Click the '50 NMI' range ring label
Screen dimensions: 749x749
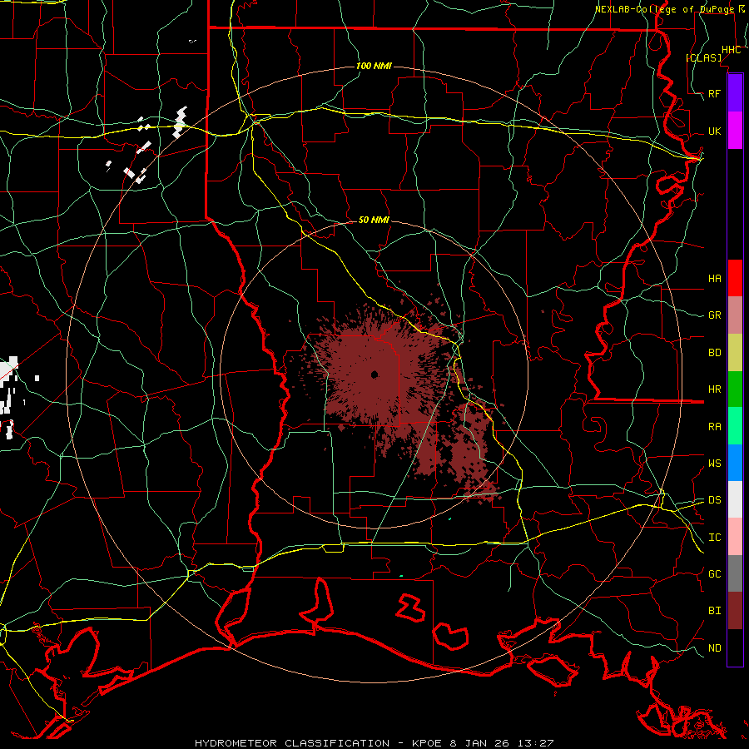point(374,220)
